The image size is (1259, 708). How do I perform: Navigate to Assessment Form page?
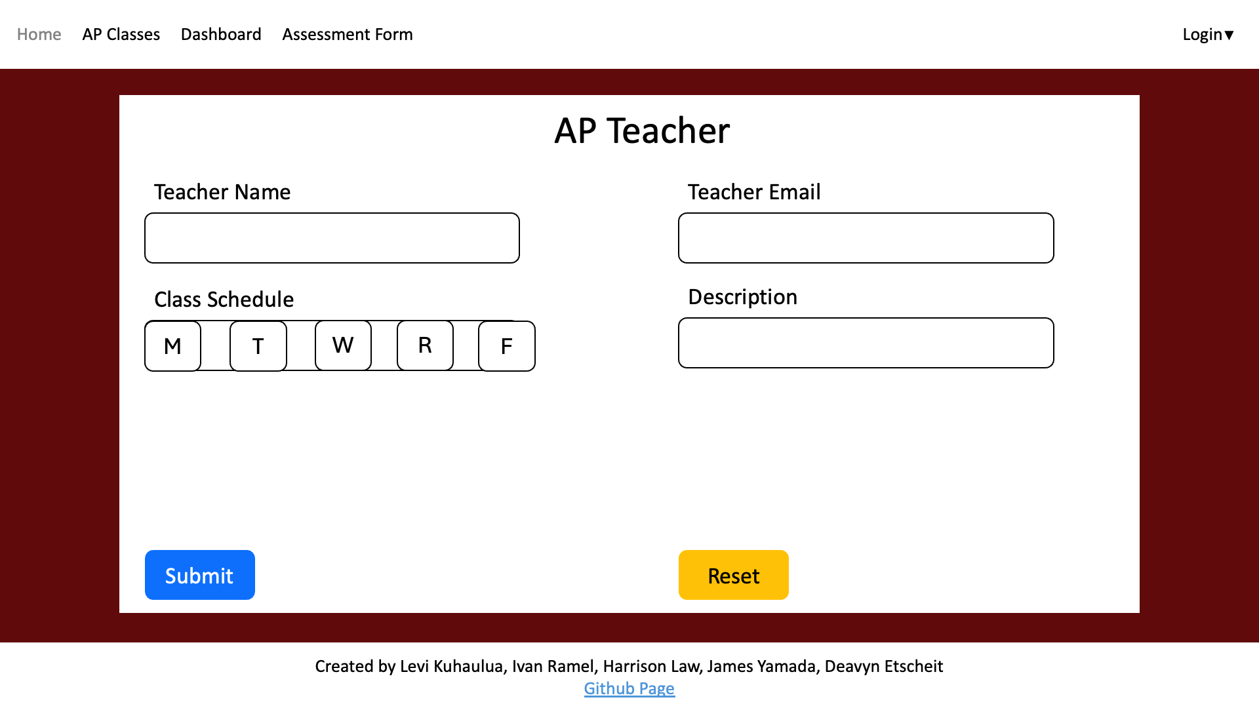coord(348,34)
